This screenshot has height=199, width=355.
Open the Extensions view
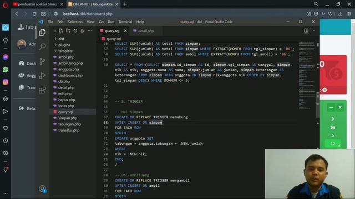(x=42, y=90)
